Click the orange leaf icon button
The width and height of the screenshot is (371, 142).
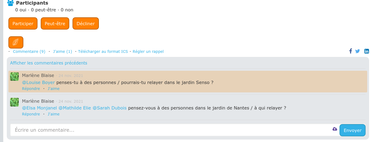[16, 42]
